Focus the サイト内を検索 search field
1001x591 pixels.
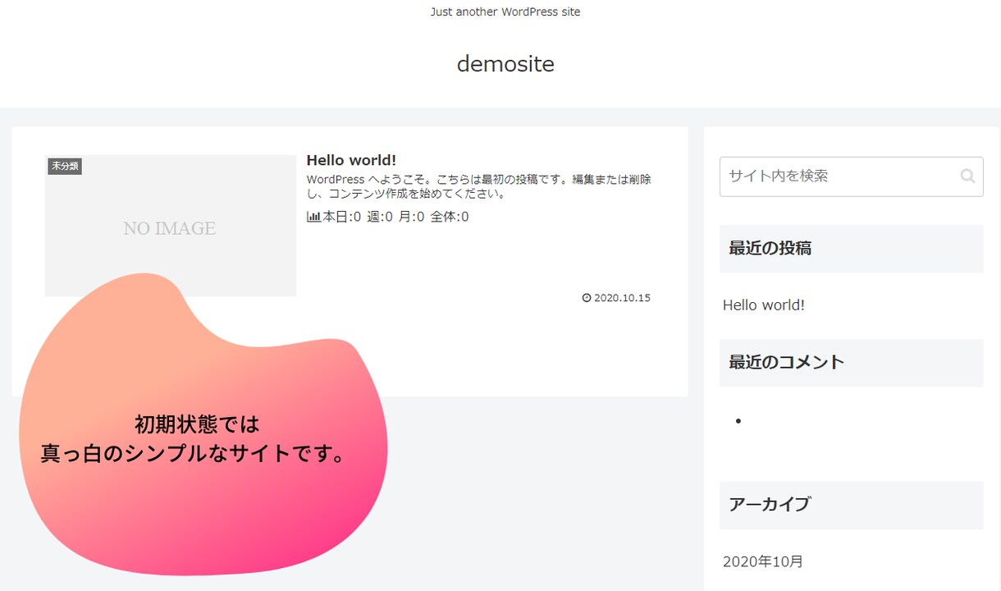tap(851, 176)
